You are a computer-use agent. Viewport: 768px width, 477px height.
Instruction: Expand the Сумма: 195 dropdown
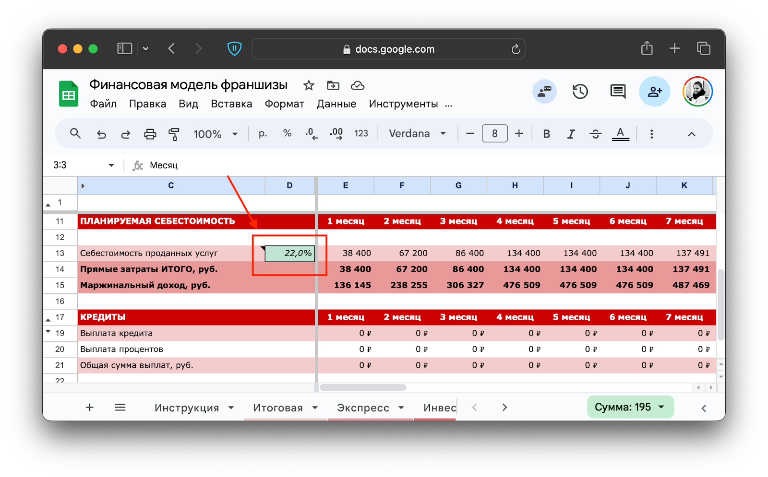point(630,407)
